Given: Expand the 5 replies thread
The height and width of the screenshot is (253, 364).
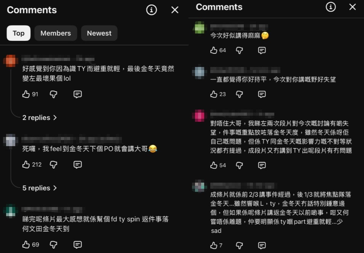Looking at the screenshot, I should click(x=40, y=188).
